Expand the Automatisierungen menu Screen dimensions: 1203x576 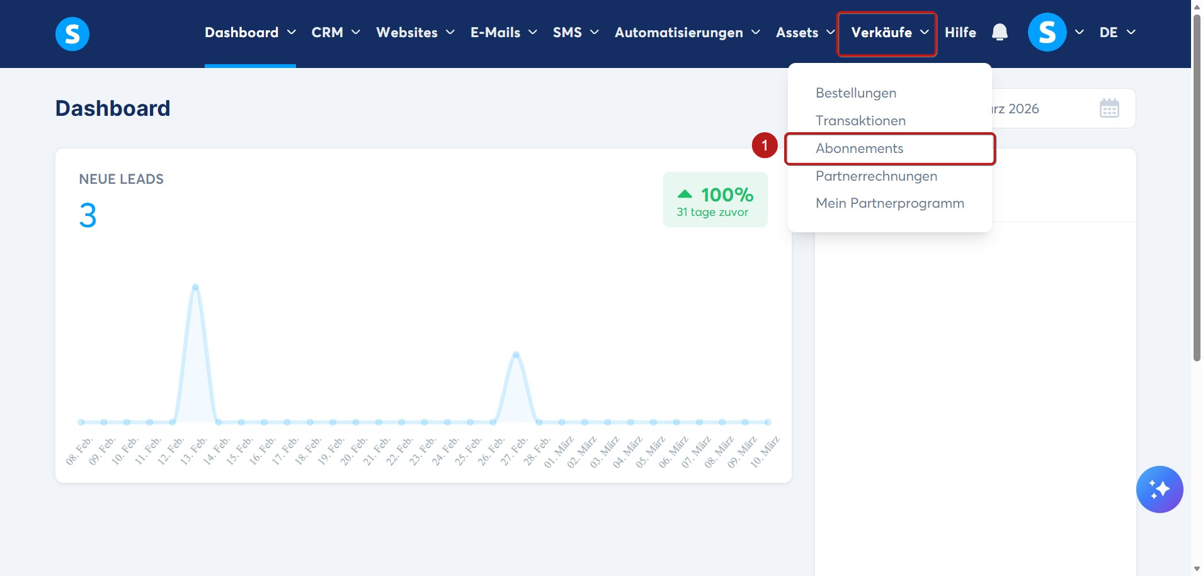click(x=687, y=32)
